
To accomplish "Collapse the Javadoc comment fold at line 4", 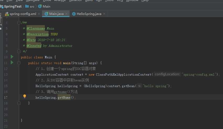I will coord(19,23).
